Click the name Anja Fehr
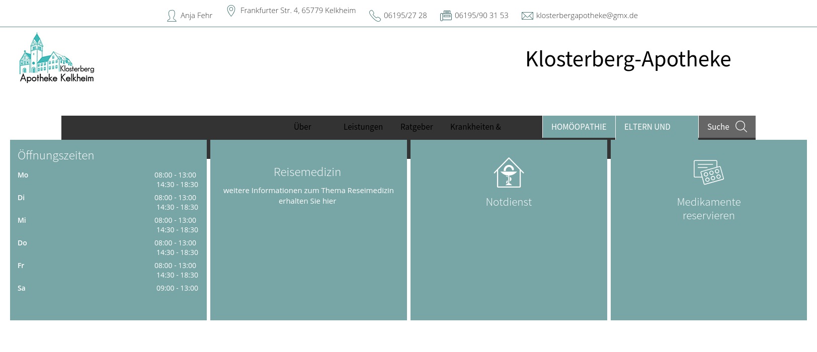 (196, 16)
